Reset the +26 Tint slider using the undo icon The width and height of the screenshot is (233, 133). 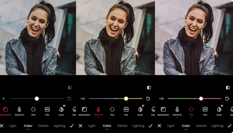click(x=227, y=99)
